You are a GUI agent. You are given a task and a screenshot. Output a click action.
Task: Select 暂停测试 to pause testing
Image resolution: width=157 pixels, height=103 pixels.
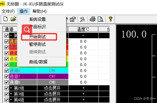[x=37, y=44]
